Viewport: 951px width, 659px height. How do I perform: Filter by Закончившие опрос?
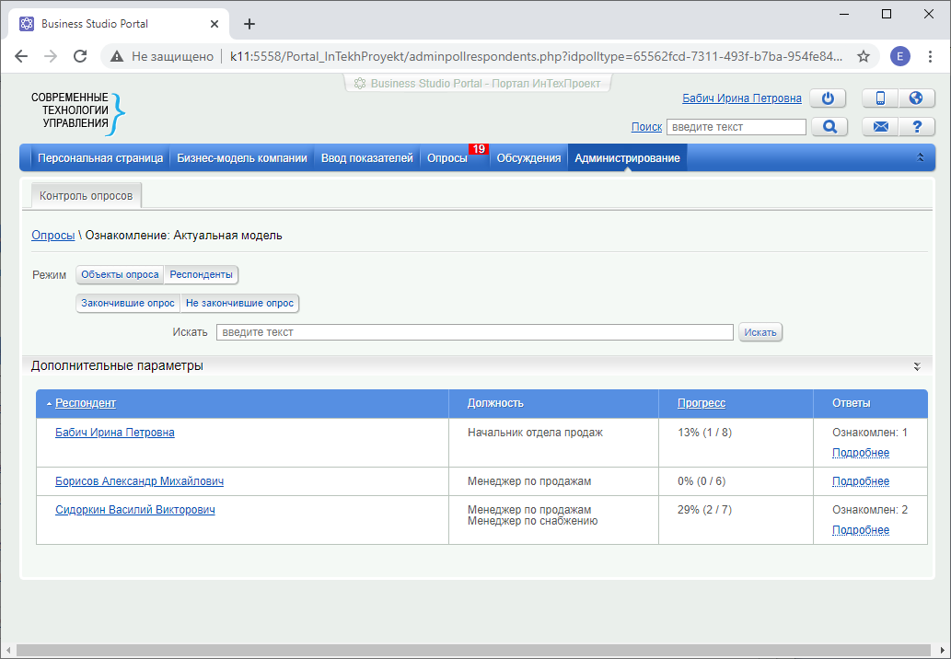[x=128, y=303]
